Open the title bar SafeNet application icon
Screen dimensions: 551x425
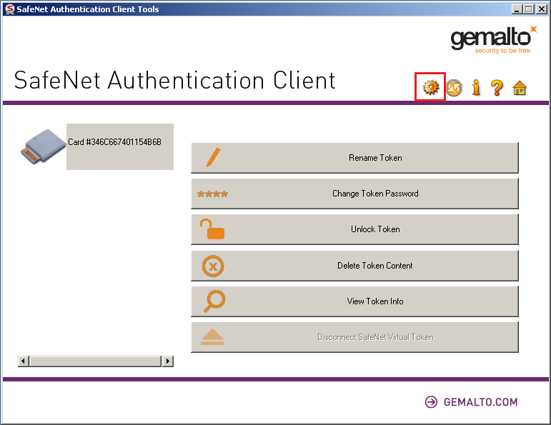[9, 9]
